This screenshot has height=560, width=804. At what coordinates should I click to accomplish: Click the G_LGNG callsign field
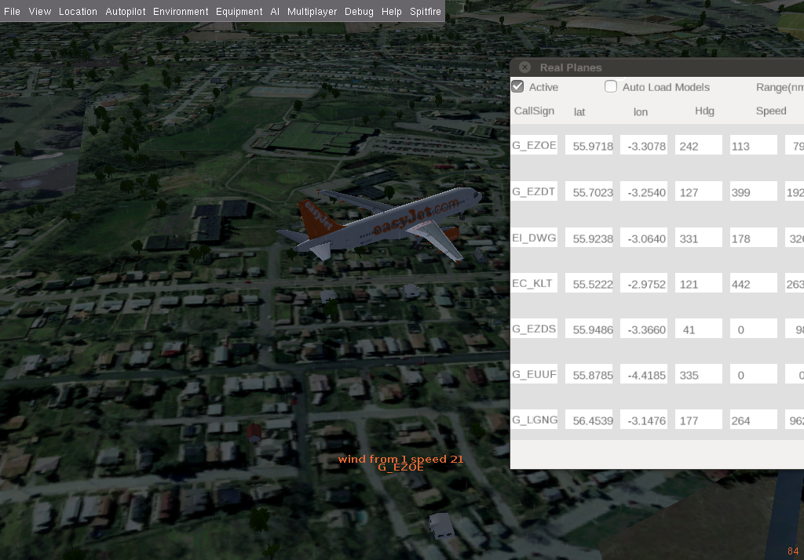(x=534, y=420)
